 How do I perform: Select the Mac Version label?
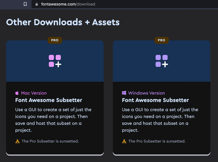coord(34,93)
